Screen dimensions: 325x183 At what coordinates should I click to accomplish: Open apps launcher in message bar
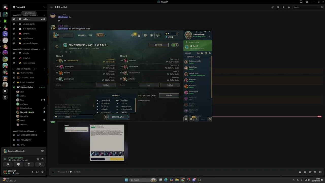click(320, 172)
